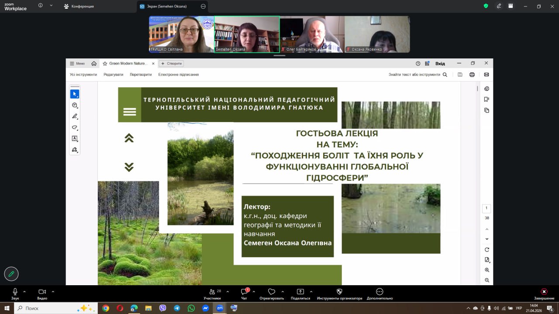
Task: Toggle УКР keyboard language indicator
Action: (x=519, y=308)
